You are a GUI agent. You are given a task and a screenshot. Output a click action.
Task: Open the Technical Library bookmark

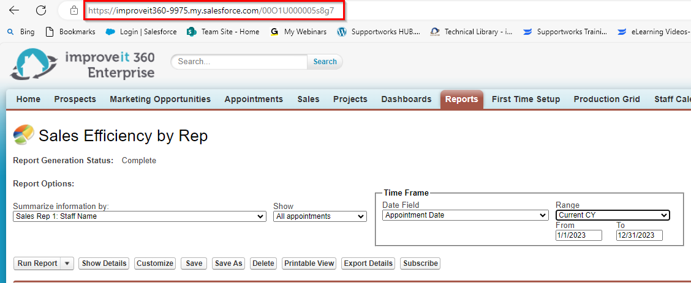click(x=472, y=32)
